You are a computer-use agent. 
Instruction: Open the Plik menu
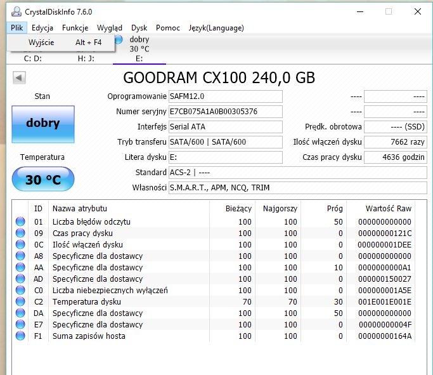pyautogui.click(x=17, y=28)
